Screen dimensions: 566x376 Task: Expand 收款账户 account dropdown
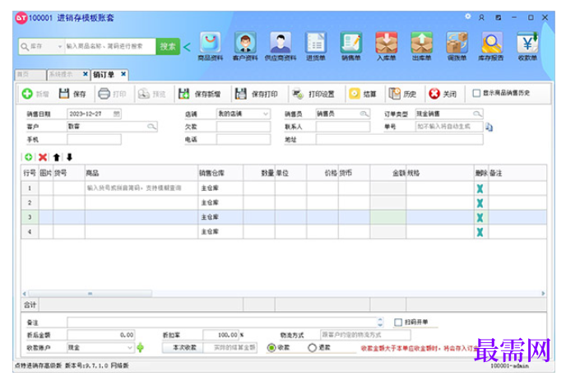coord(130,347)
